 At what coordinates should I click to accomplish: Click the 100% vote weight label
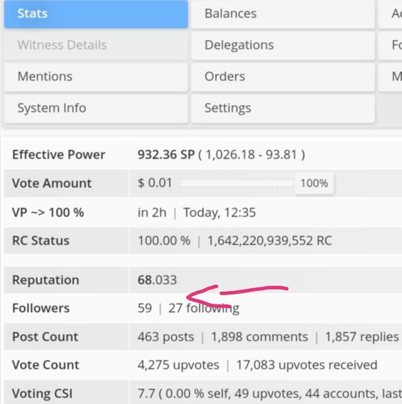[314, 183]
